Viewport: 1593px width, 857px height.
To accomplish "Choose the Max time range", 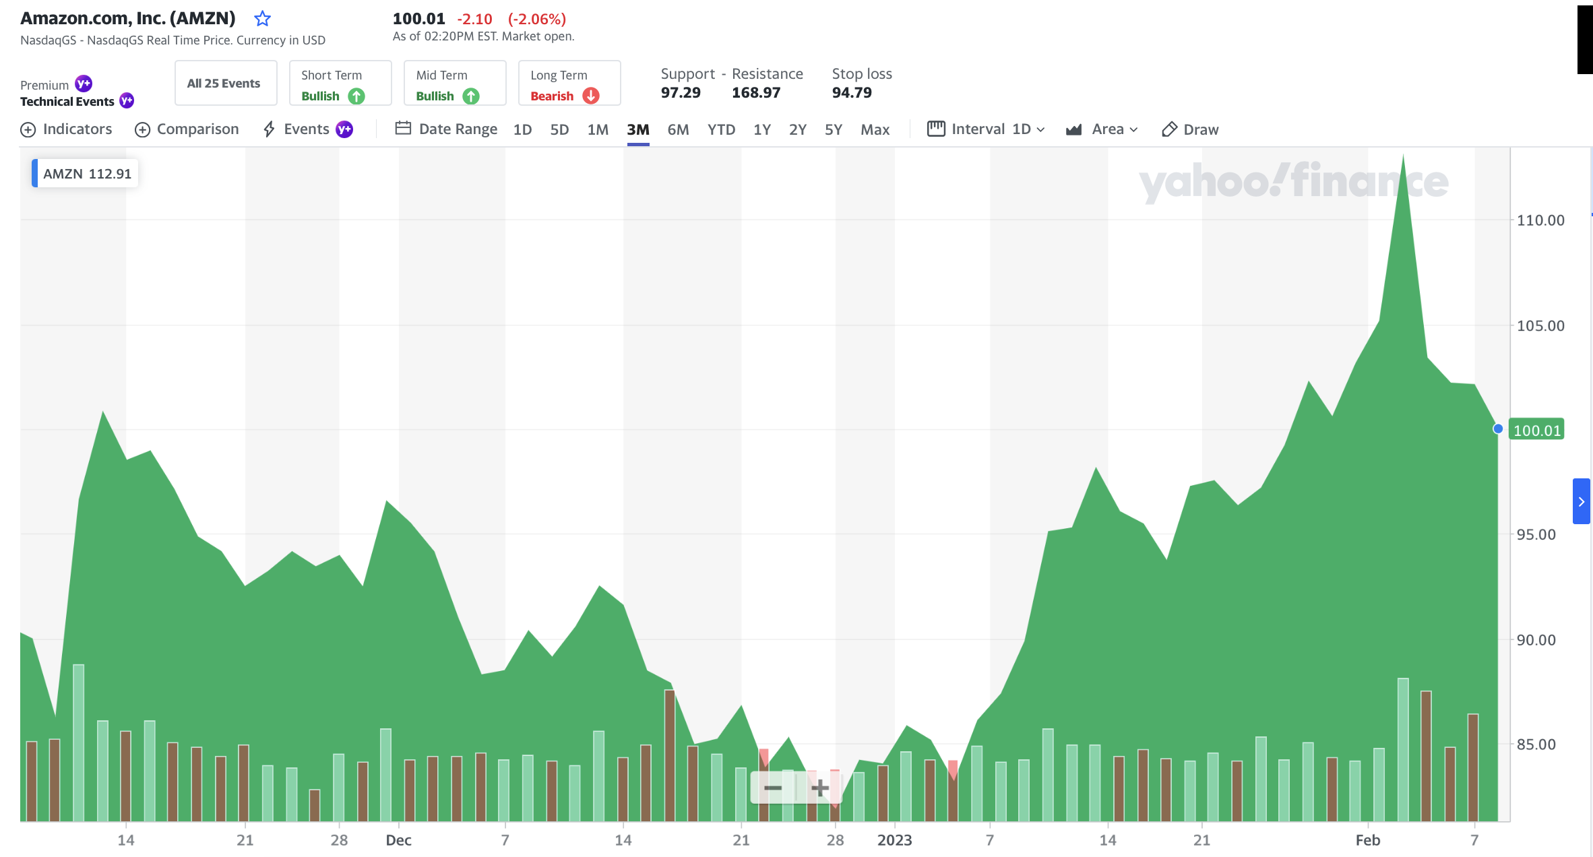I will (875, 129).
